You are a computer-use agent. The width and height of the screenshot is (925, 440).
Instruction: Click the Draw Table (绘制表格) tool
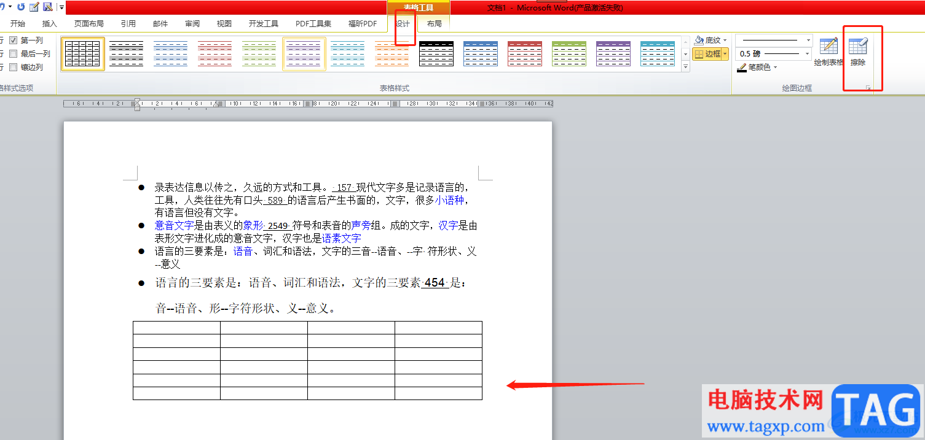[829, 52]
